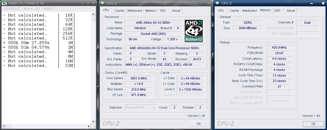Click the Package field Socket AM2 (940)
Screen dimensions: 327x130
[153, 34]
